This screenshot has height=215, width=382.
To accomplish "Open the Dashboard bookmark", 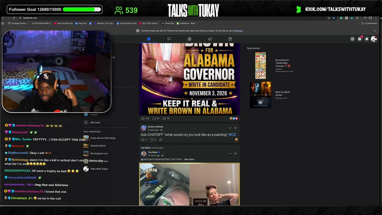I will [x=187, y=23].
